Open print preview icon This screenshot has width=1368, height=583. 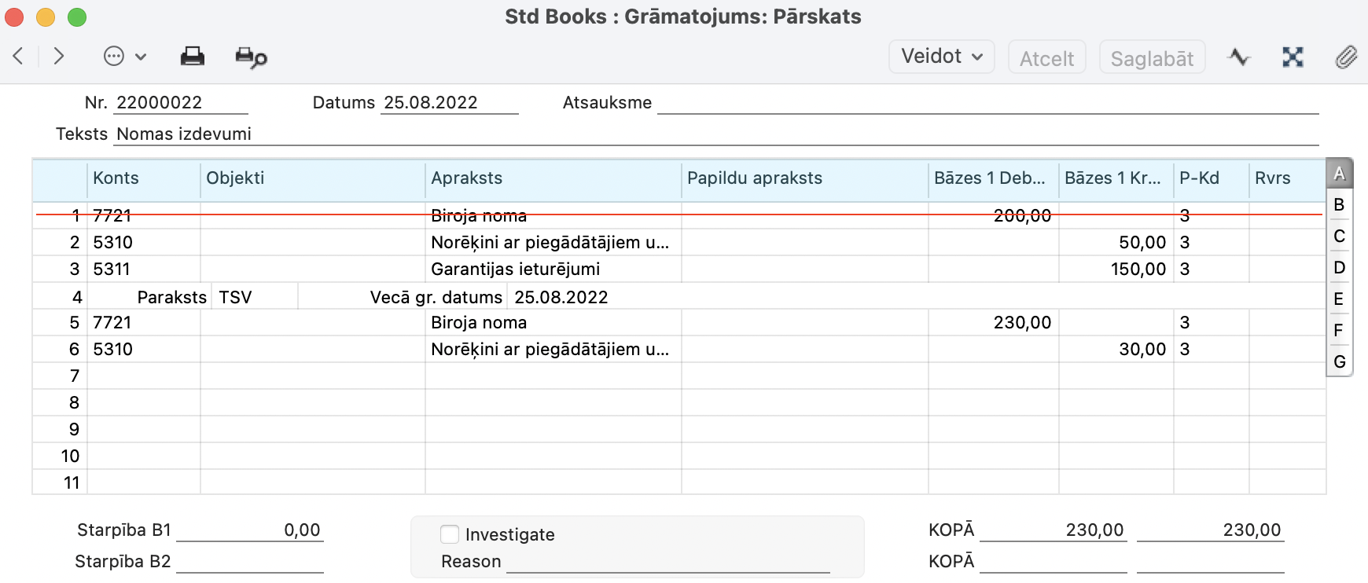251,57
